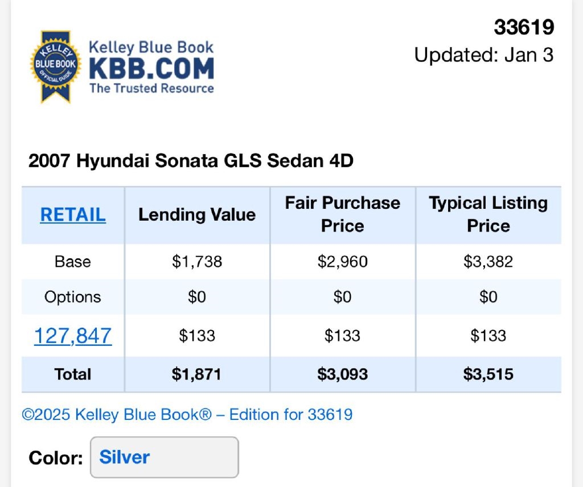Click the $1,871 total lending value
Screen dimensions: 583x487
[x=197, y=374]
